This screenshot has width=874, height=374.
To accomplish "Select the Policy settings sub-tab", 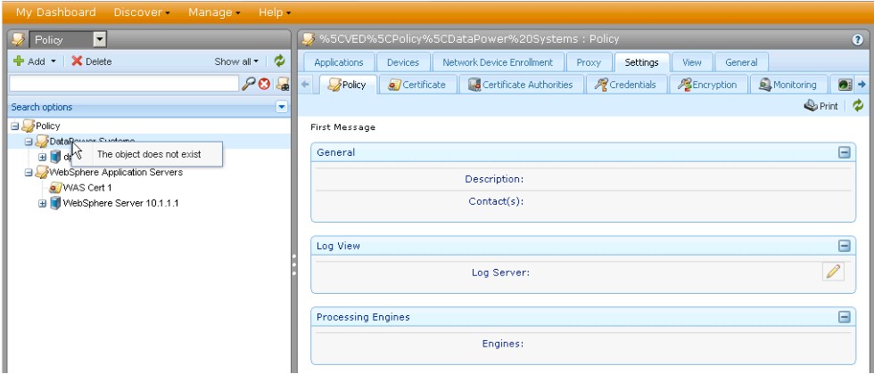I will coord(347,85).
